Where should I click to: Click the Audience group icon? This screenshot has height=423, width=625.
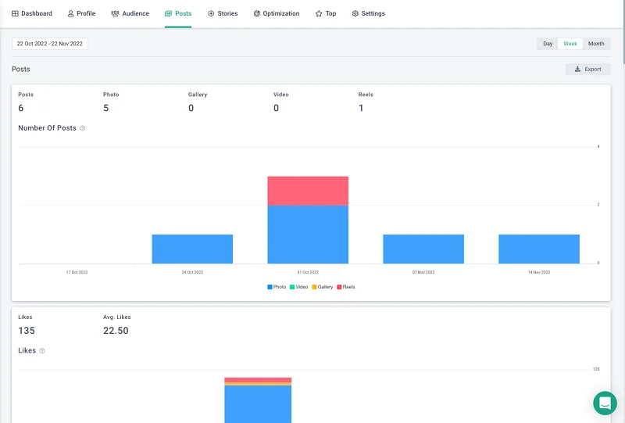click(x=116, y=14)
